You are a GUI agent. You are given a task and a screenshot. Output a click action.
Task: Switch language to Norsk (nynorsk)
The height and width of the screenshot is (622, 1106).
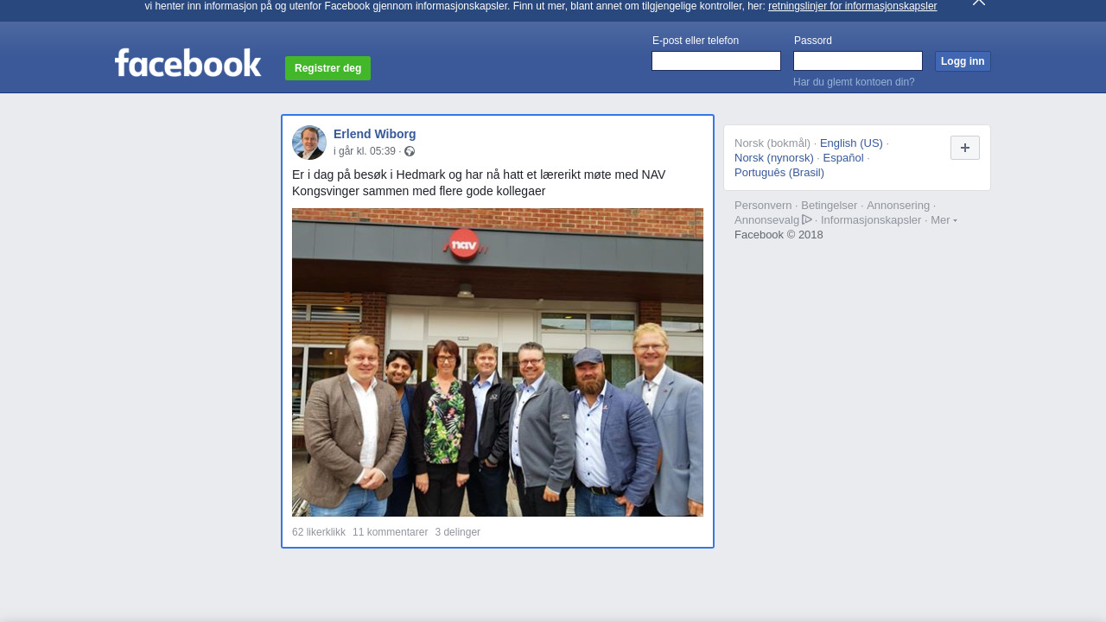(x=774, y=158)
